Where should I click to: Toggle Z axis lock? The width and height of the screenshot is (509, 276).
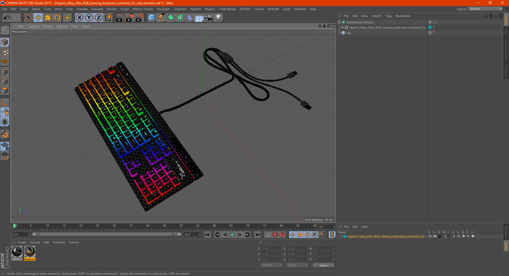point(99,18)
